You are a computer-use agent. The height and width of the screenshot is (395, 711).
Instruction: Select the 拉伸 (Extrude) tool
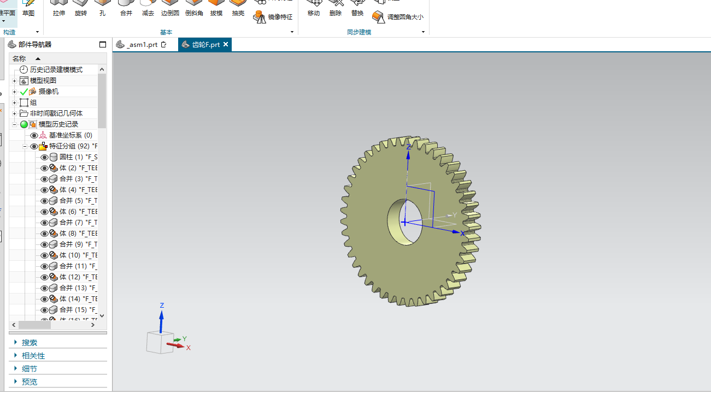pos(58,9)
